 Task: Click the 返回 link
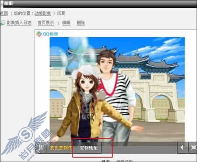click(x=4, y=14)
